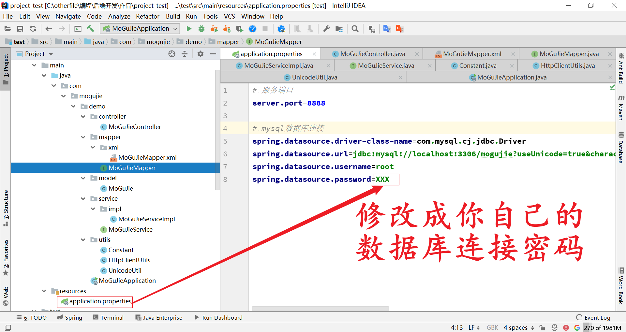Hide the Project panel with minus icon
Screen dimensions: 626x332
(x=213, y=54)
